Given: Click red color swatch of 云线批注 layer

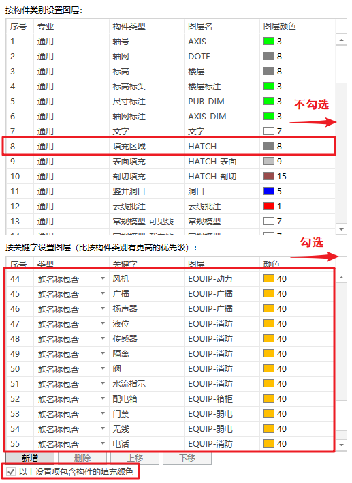Looking at the screenshot, I should point(269,207).
